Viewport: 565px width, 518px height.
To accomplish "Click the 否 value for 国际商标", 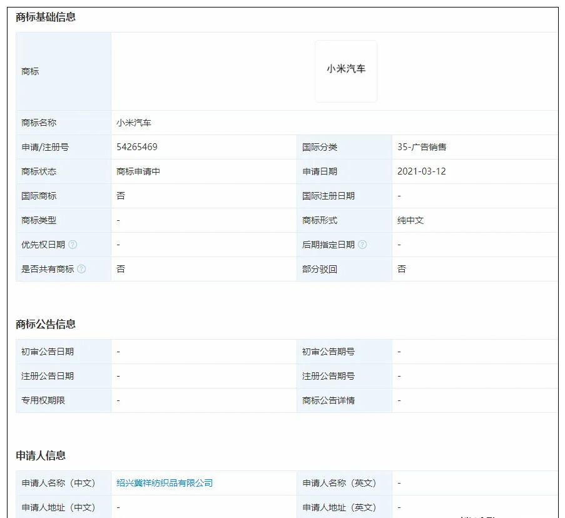I will tap(121, 196).
